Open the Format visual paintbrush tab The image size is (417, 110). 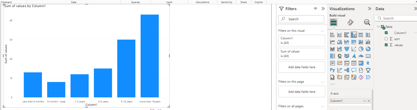350,23
